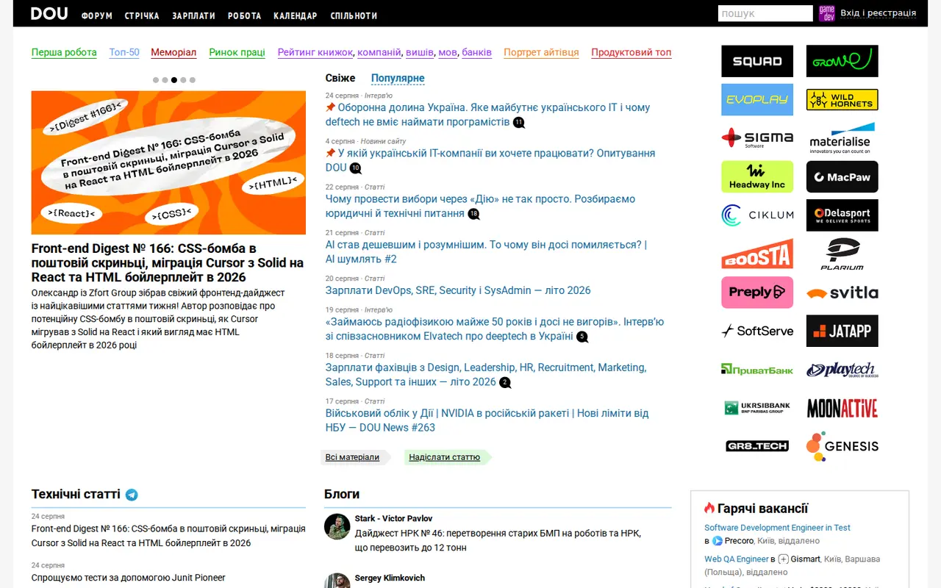Click the Надіслати статтю button
The width and height of the screenshot is (941, 588).
pos(445,457)
